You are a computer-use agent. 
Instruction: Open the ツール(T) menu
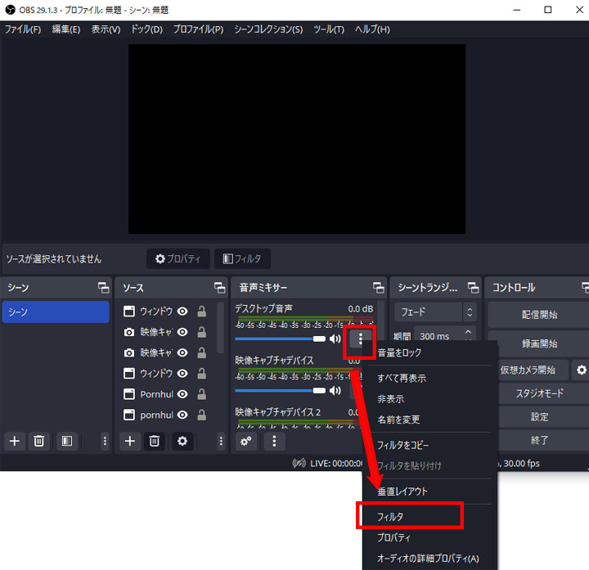coord(329,29)
